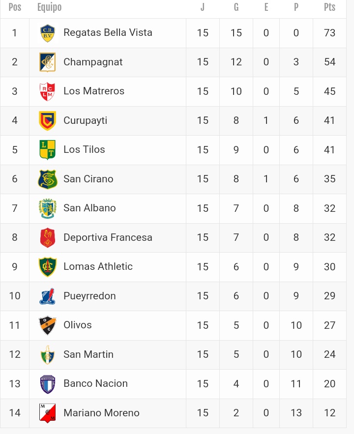
Task: Click the Los Matreros team logo
Action: pyautogui.click(x=48, y=91)
